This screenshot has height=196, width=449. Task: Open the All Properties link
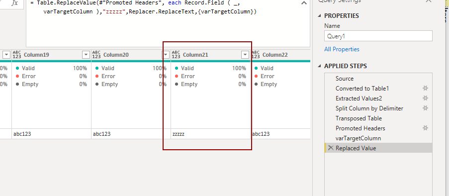click(342, 49)
